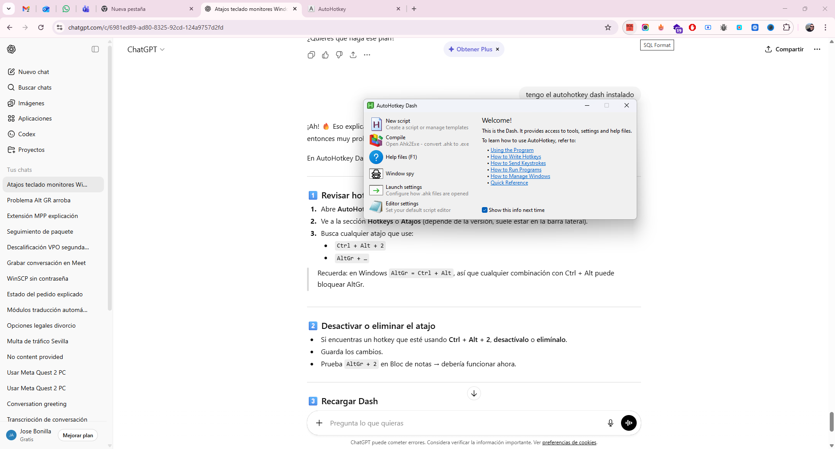
Task: Expand the ChatGPT model selector
Action: pos(146,50)
